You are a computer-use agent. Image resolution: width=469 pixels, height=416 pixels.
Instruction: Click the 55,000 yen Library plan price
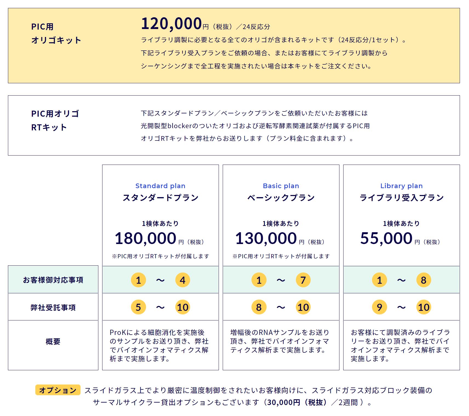386,238
